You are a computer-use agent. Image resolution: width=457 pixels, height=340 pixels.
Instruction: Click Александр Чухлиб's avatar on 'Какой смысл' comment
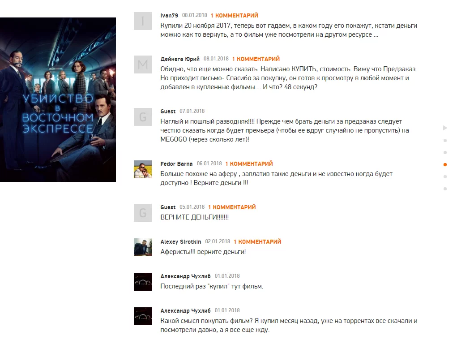click(x=142, y=316)
